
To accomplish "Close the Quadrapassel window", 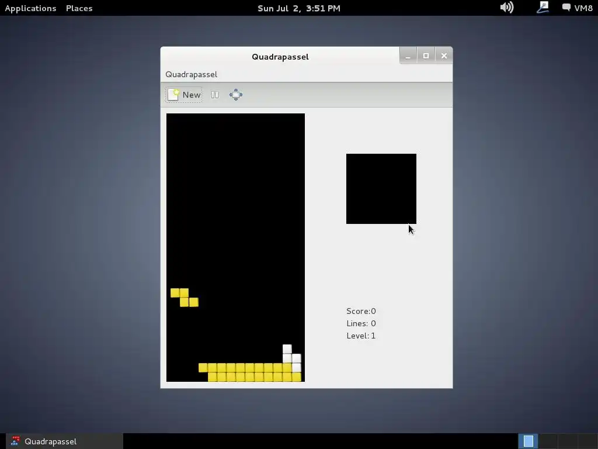I will click(x=444, y=56).
